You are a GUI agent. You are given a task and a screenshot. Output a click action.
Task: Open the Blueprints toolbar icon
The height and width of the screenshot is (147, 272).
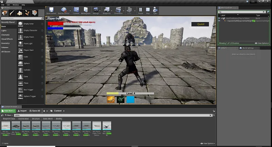[x=106, y=11]
